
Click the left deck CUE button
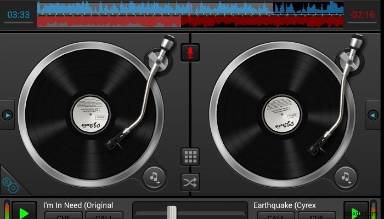64,215
